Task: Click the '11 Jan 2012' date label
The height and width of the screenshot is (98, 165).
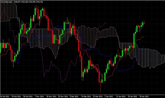Action: click(x=121, y=96)
